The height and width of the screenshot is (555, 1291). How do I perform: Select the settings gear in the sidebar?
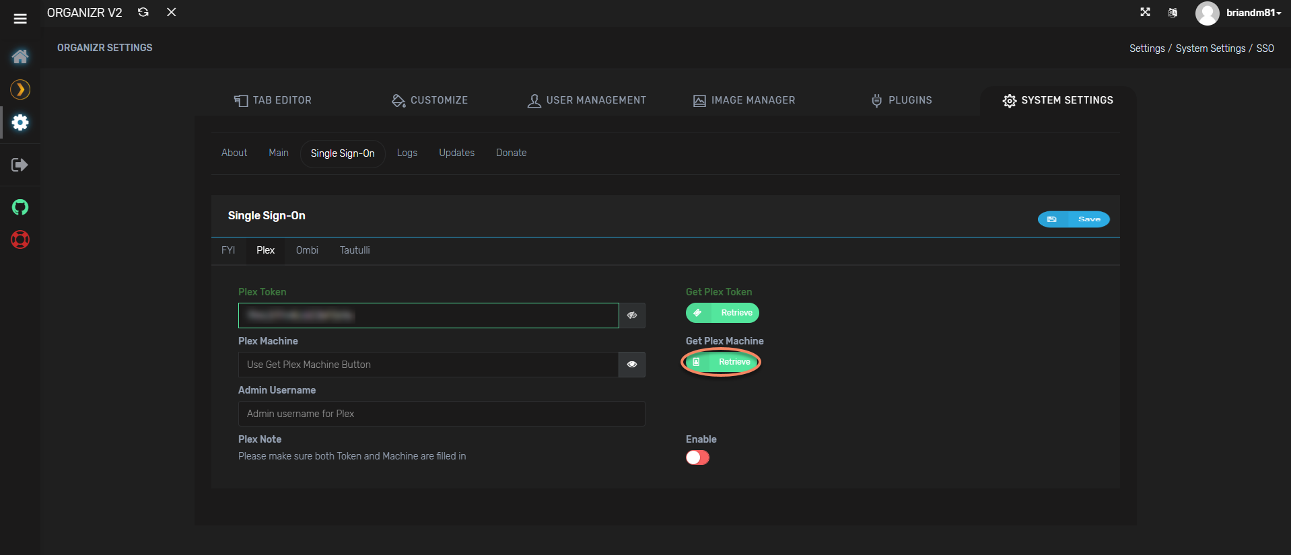point(20,122)
